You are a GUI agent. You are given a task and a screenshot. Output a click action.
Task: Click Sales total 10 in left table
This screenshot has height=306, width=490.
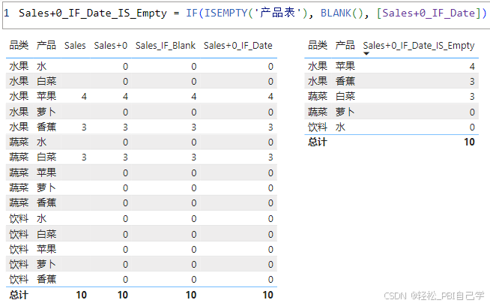click(x=81, y=295)
